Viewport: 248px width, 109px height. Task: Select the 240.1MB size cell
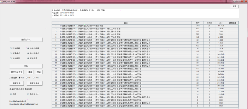(221, 80)
